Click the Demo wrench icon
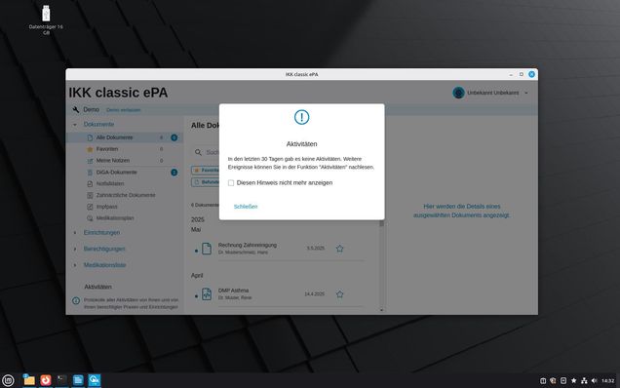 pyautogui.click(x=75, y=109)
